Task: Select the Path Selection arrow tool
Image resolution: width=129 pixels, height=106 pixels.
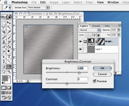Action: (4, 57)
